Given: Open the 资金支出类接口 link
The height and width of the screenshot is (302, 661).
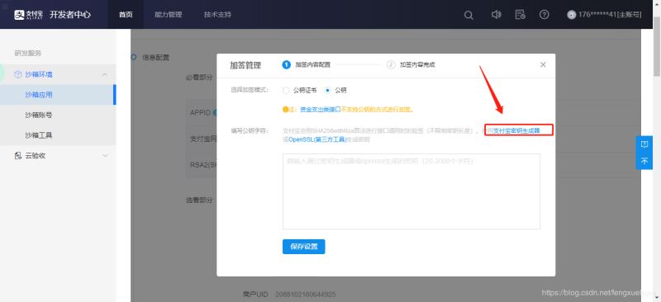Looking at the screenshot, I should tap(320, 110).
